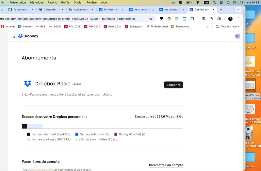Click the Espace non utilisé legend box
This screenshot has width=261, height=171.
point(78,139)
